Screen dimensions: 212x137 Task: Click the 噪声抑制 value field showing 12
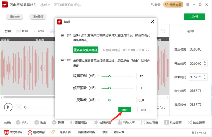coord(141,76)
